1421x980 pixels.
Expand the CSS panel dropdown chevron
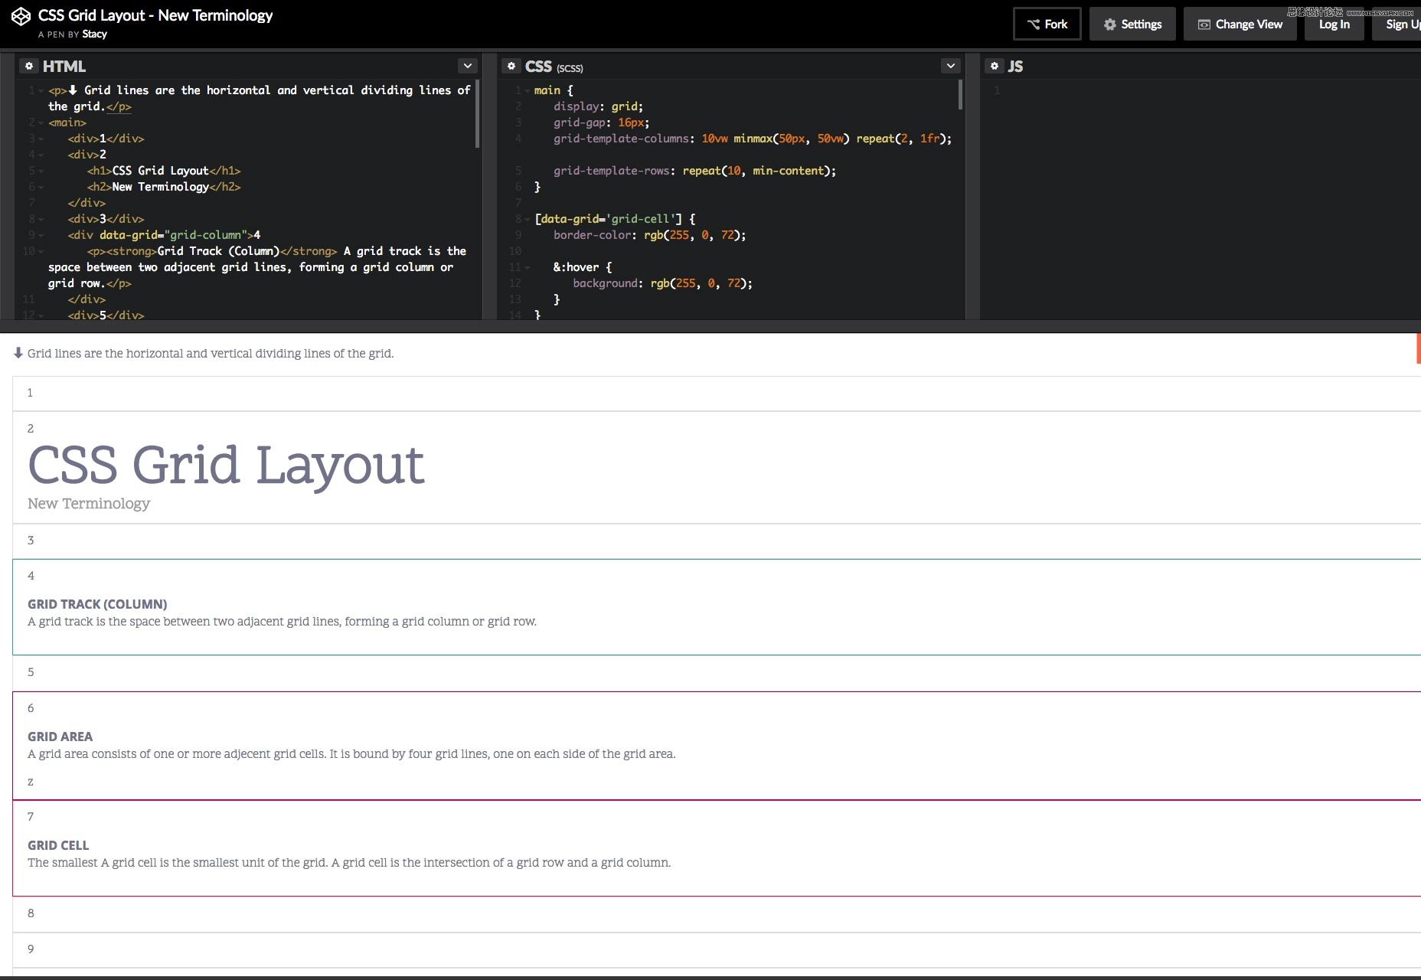[x=950, y=67]
